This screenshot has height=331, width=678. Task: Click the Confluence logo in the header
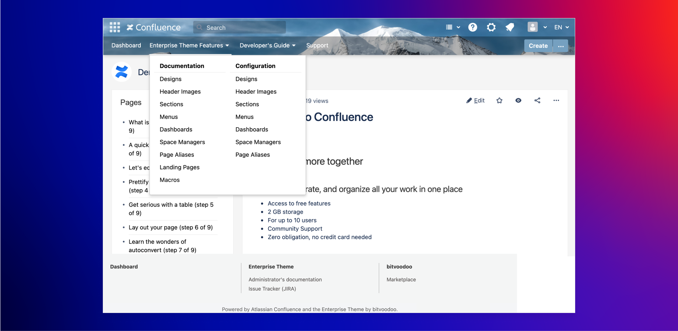[154, 28]
